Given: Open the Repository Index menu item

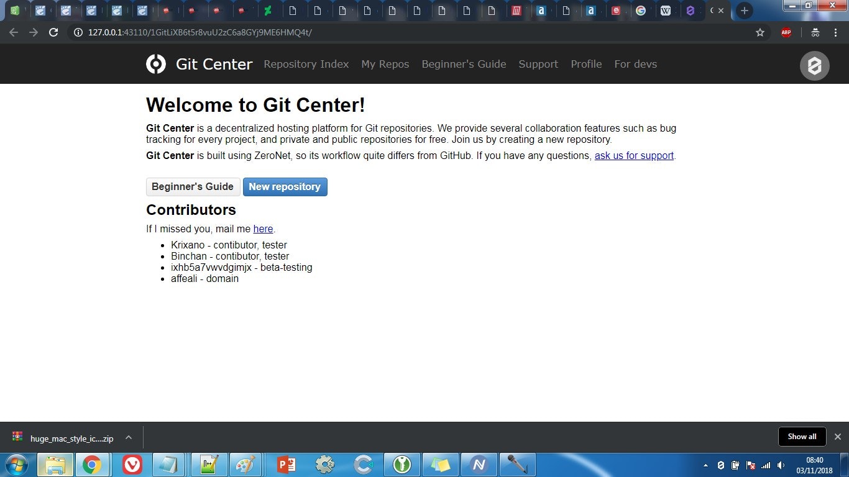Looking at the screenshot, I should click(x=306, y=64).
